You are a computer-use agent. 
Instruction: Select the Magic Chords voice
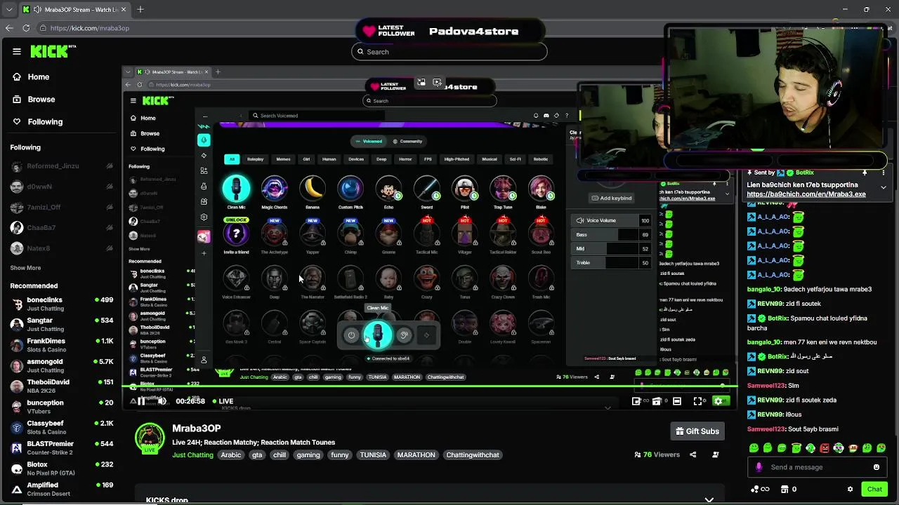coord(274,189)
